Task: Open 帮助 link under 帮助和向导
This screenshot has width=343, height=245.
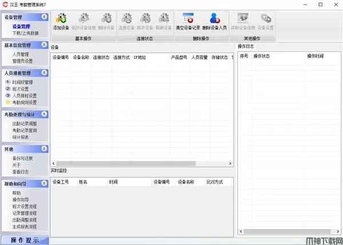Action: tap(17, 193)
